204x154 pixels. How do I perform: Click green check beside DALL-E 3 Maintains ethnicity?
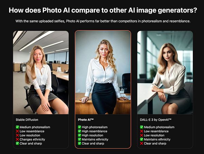[141, 139]
